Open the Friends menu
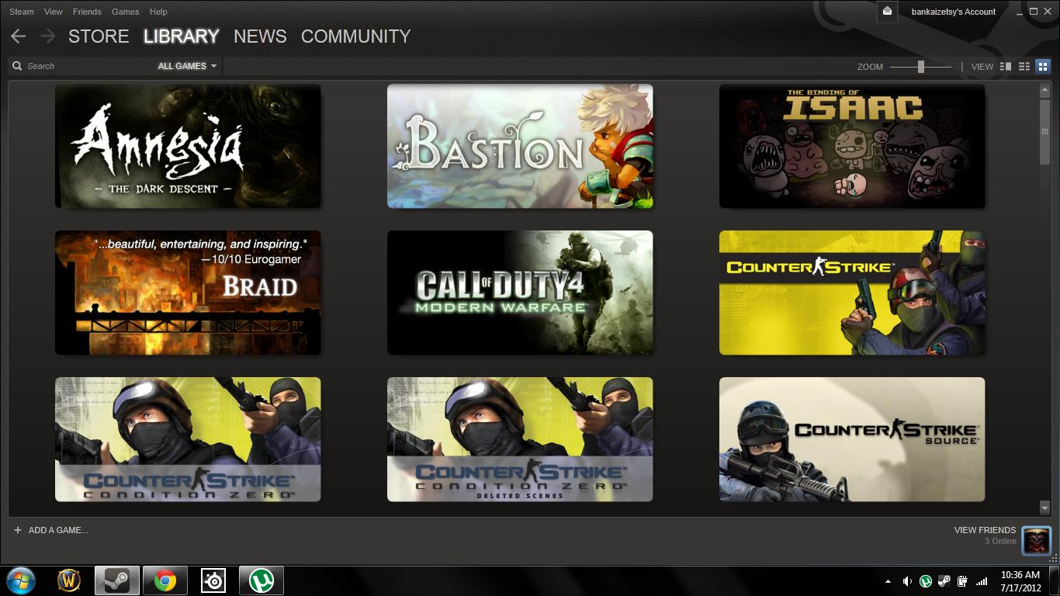 coord(87,12)
